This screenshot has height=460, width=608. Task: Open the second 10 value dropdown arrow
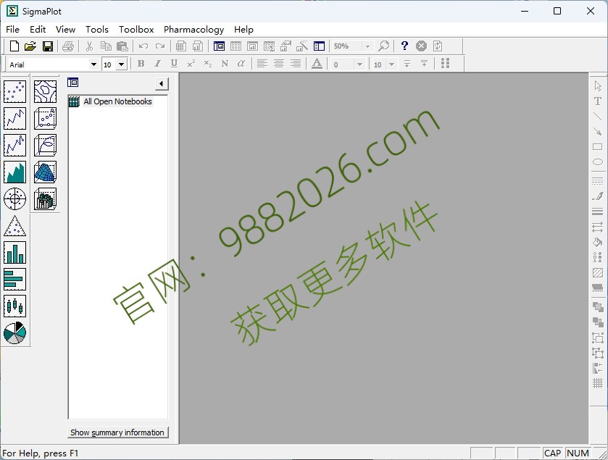[x=391, y=64]
